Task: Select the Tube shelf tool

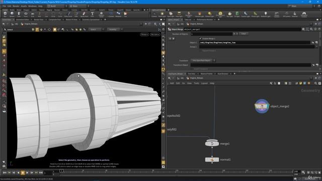Action: (x=19, y=14)
